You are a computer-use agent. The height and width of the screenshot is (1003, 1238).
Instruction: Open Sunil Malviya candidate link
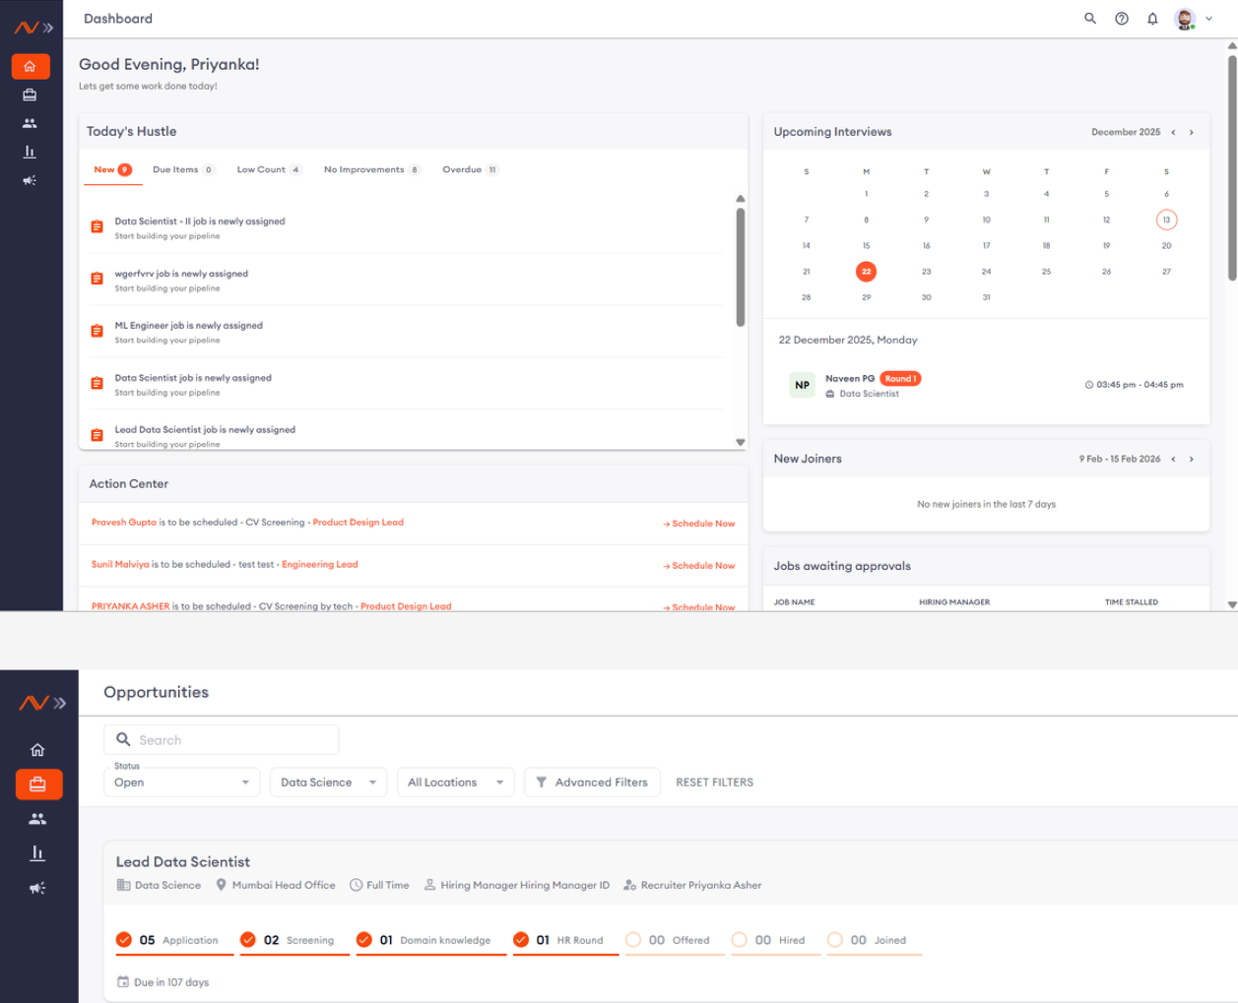click(120, 565)
